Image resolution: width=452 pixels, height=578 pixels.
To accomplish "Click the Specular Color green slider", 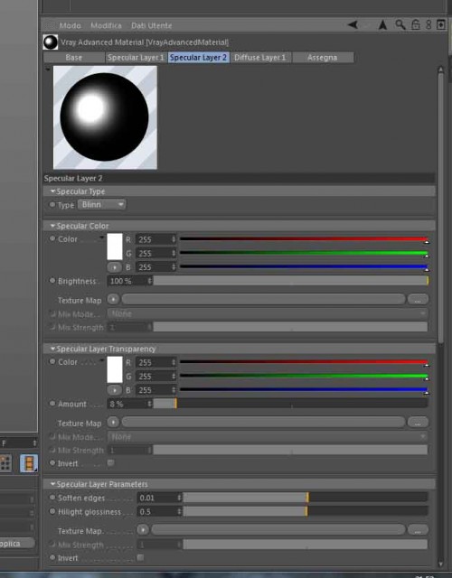I will pos(304,253).
